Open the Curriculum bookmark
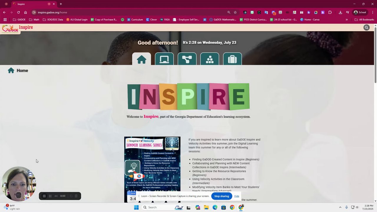This screenshot has height=212, width=377. 135,20
